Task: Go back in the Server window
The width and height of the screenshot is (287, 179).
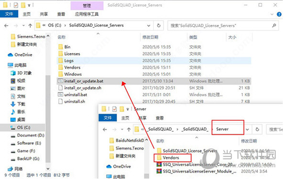Action: (x=105, y=129)
